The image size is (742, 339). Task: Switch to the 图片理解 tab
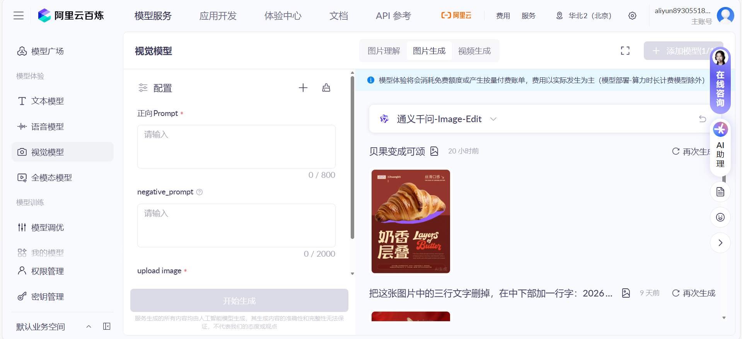pyautogui.click(x=384, y=51)
